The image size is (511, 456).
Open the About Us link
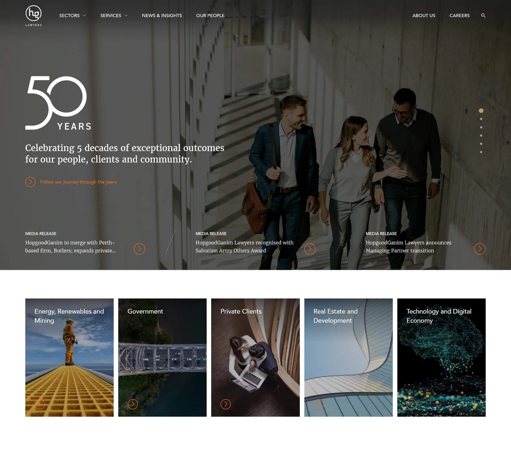point(424,15)
